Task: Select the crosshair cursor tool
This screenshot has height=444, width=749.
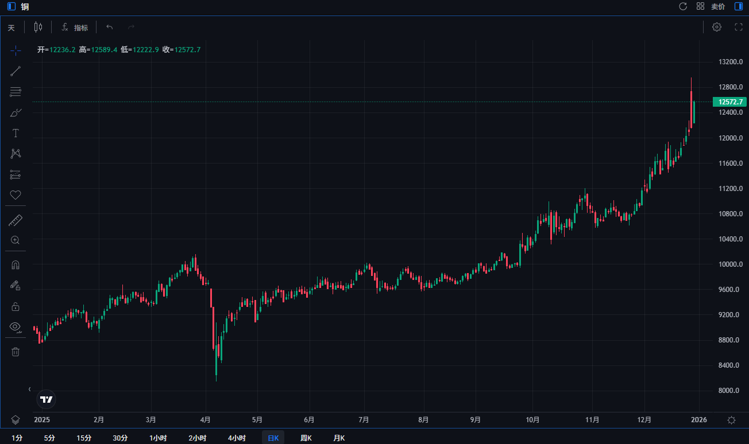Action: coord(16,50)
